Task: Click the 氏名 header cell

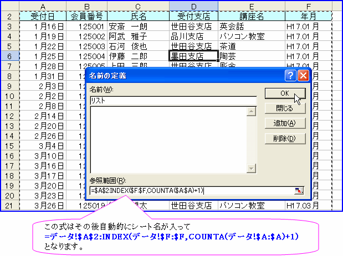Action: point(138,17)
